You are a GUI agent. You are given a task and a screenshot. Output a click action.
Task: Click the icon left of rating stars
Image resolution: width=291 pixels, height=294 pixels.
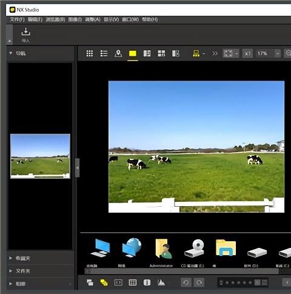221,282
